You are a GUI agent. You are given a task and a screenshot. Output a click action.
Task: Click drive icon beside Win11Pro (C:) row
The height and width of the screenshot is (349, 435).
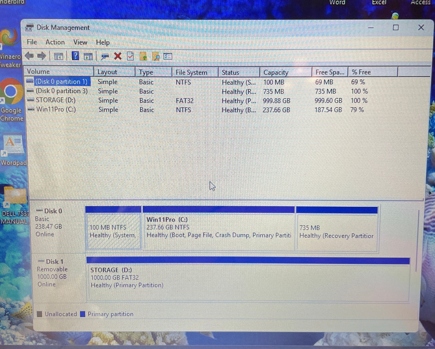(x=31, y=109)
